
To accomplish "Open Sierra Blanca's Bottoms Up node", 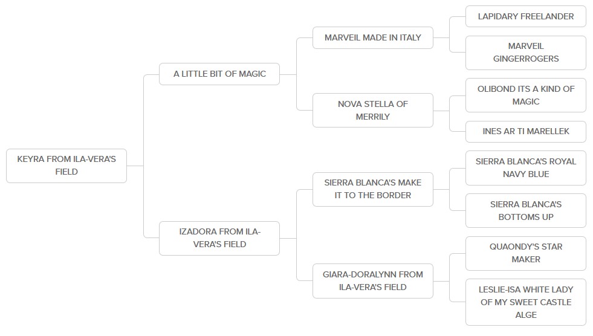I will pos(525,210).
